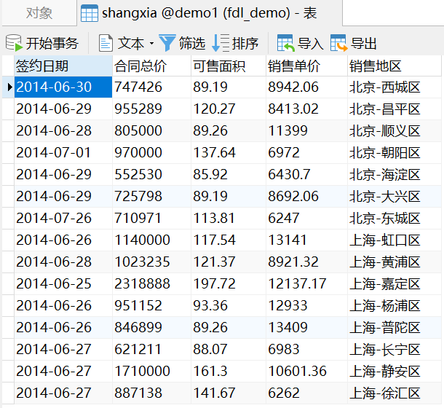Click the table icon on the shangxia tab
This screenshot has width=444, height=408.
(90, 13)
